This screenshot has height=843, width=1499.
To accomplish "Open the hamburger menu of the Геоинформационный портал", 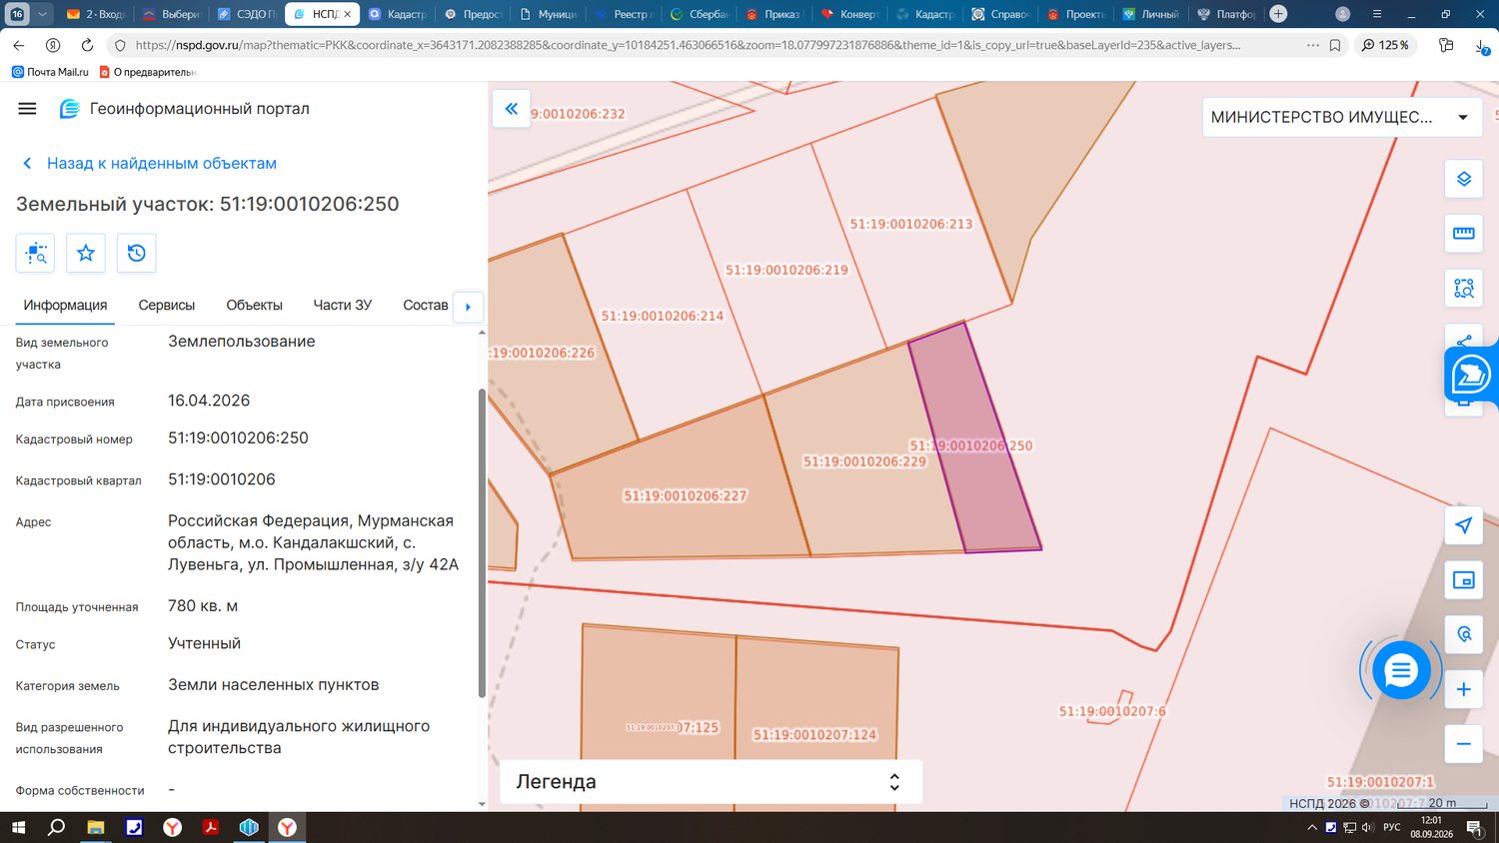I will tap(27, 109).
